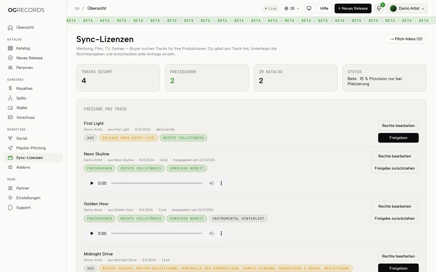Click the Wallet icon
This screenshot has width=436, height=272.
tap(10, 108)
